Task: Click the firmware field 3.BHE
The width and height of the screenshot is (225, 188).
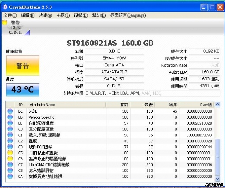Action: click(115, 51)
